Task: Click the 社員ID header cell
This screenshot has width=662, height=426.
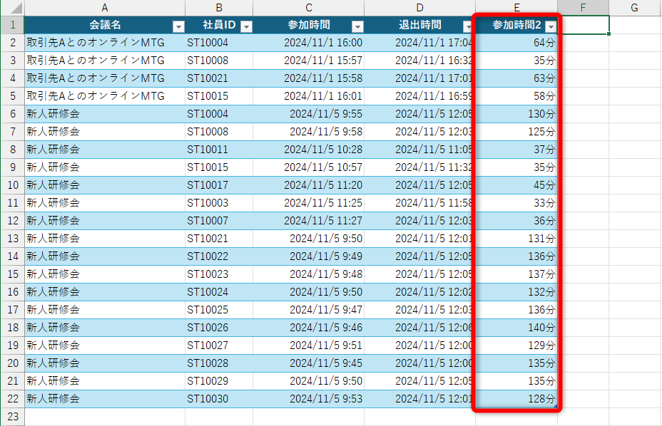Action: [x=219, y=25]
